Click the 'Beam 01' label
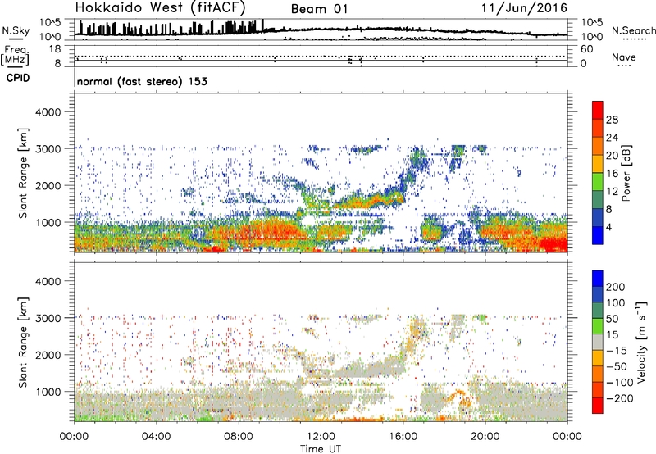656x454 pixels. pyautogui.click(x=319, y=9)
